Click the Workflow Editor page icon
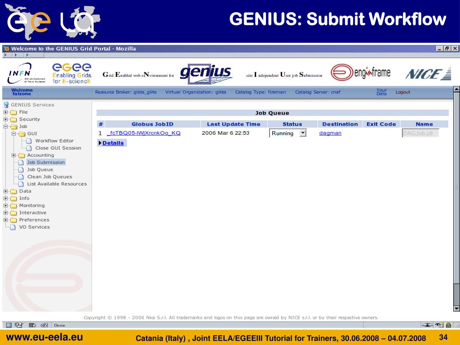This screenshot has width=460, height=345. [29, 141]
